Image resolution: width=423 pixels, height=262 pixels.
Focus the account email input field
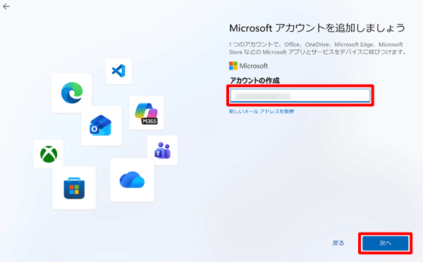click(x=300, y=95)
